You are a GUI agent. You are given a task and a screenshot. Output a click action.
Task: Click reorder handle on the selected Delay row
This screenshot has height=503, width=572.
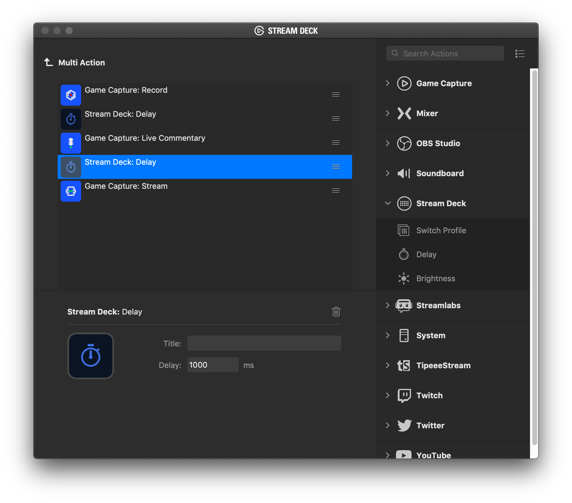pos(336,167)
